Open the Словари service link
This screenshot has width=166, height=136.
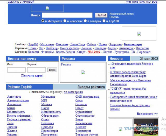coord(100,48)
